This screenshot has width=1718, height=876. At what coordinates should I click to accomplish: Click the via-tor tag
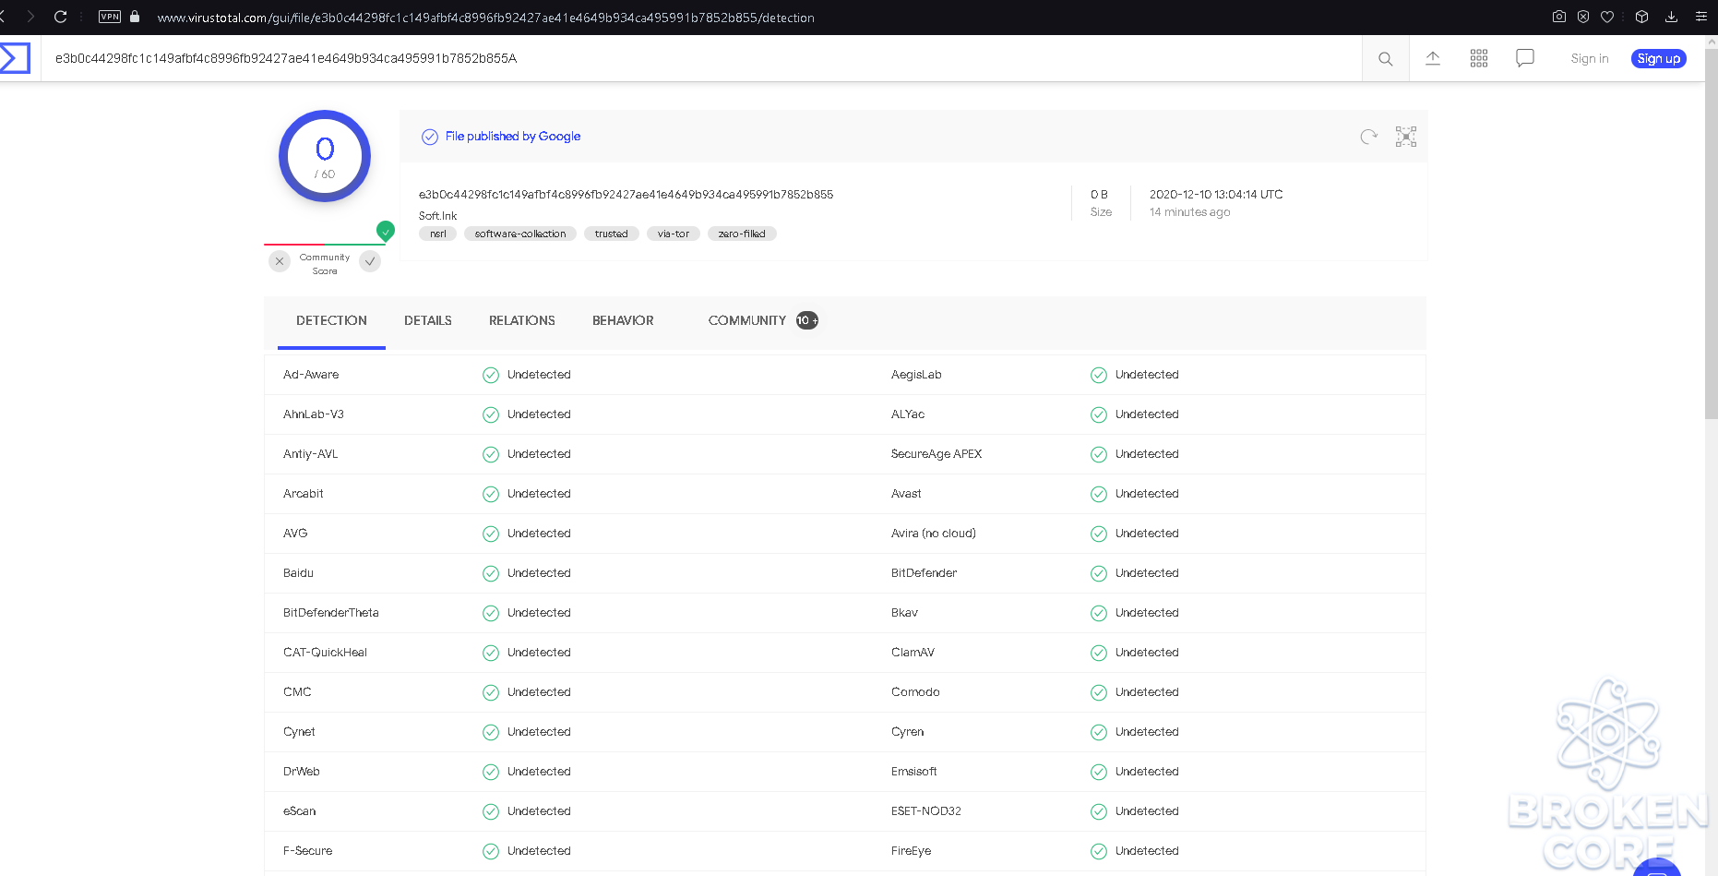tap(674, 234)
